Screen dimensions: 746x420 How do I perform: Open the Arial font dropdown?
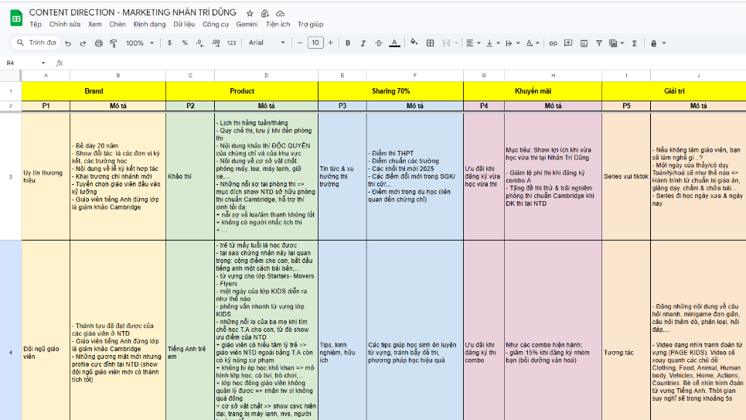click(267, 43)
